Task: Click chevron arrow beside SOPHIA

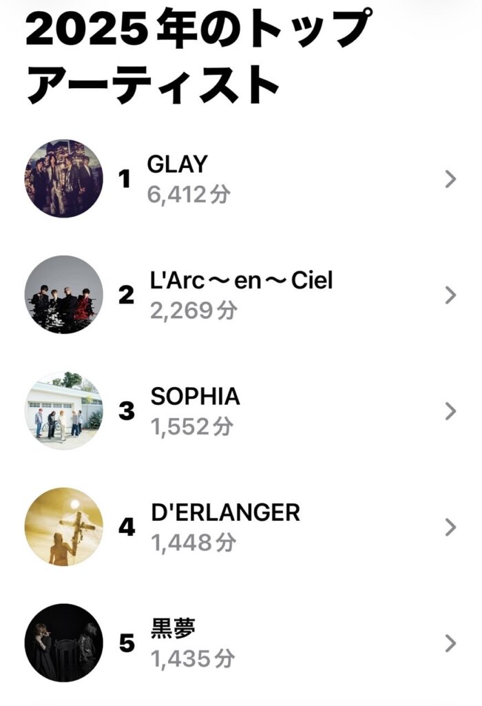Action: pos(451,411)
